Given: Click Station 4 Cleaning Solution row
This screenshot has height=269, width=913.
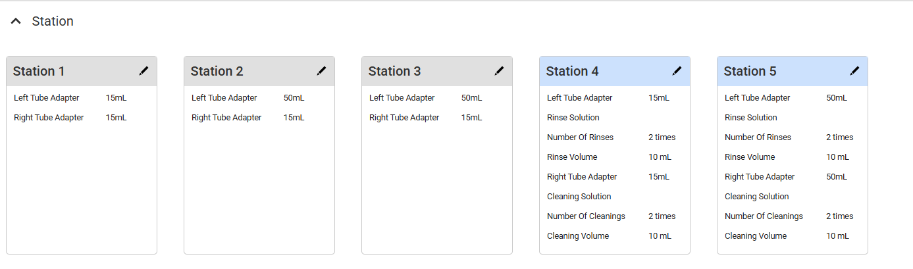Looking at the screenshot, I should [x=579, y=197].
